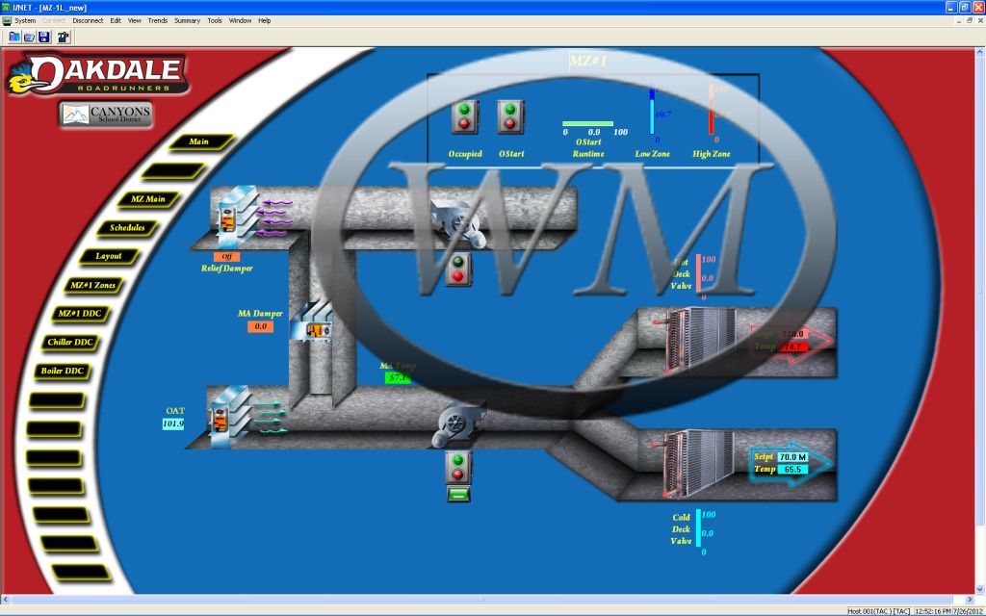Click the toolbar icon right of save
The height and width of the screenshot is (616, 986).
(63, 38)
